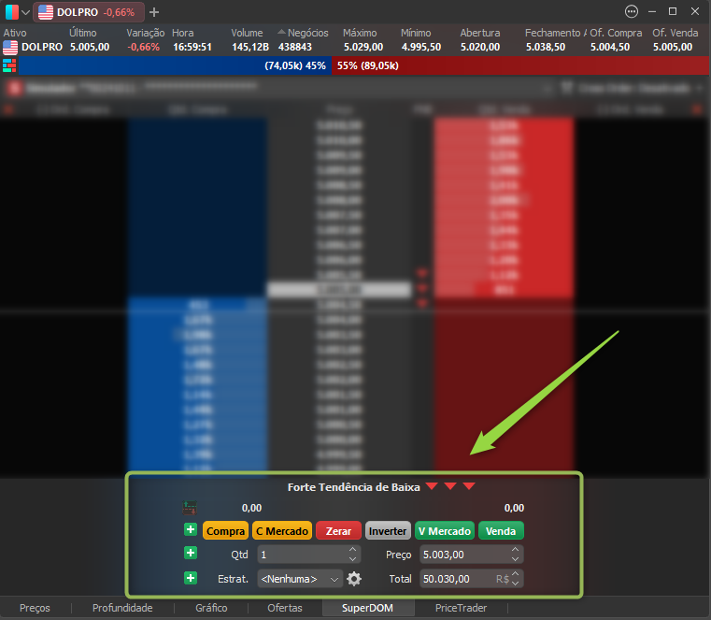Click the Volume column header
The image size is (711, 620).
tap(247, 33)
